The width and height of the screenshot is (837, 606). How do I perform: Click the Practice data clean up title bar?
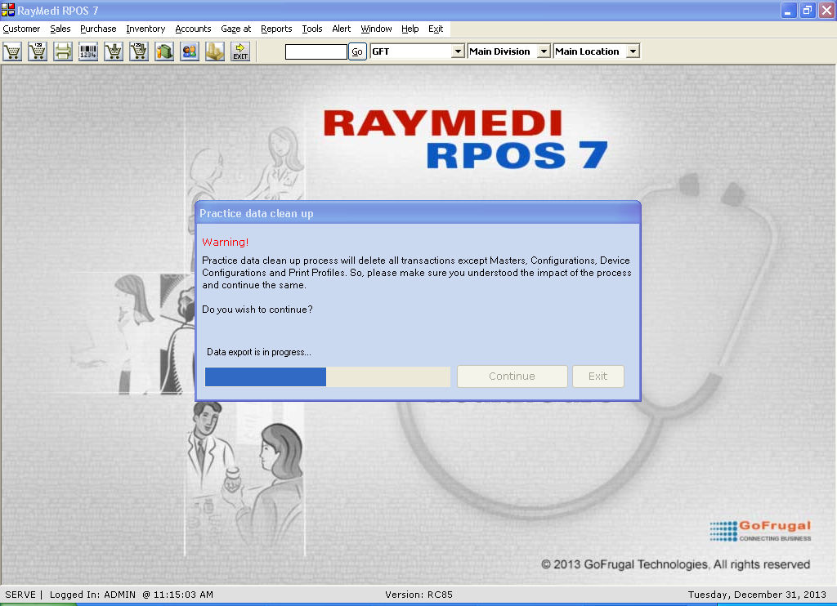(418, 213)
